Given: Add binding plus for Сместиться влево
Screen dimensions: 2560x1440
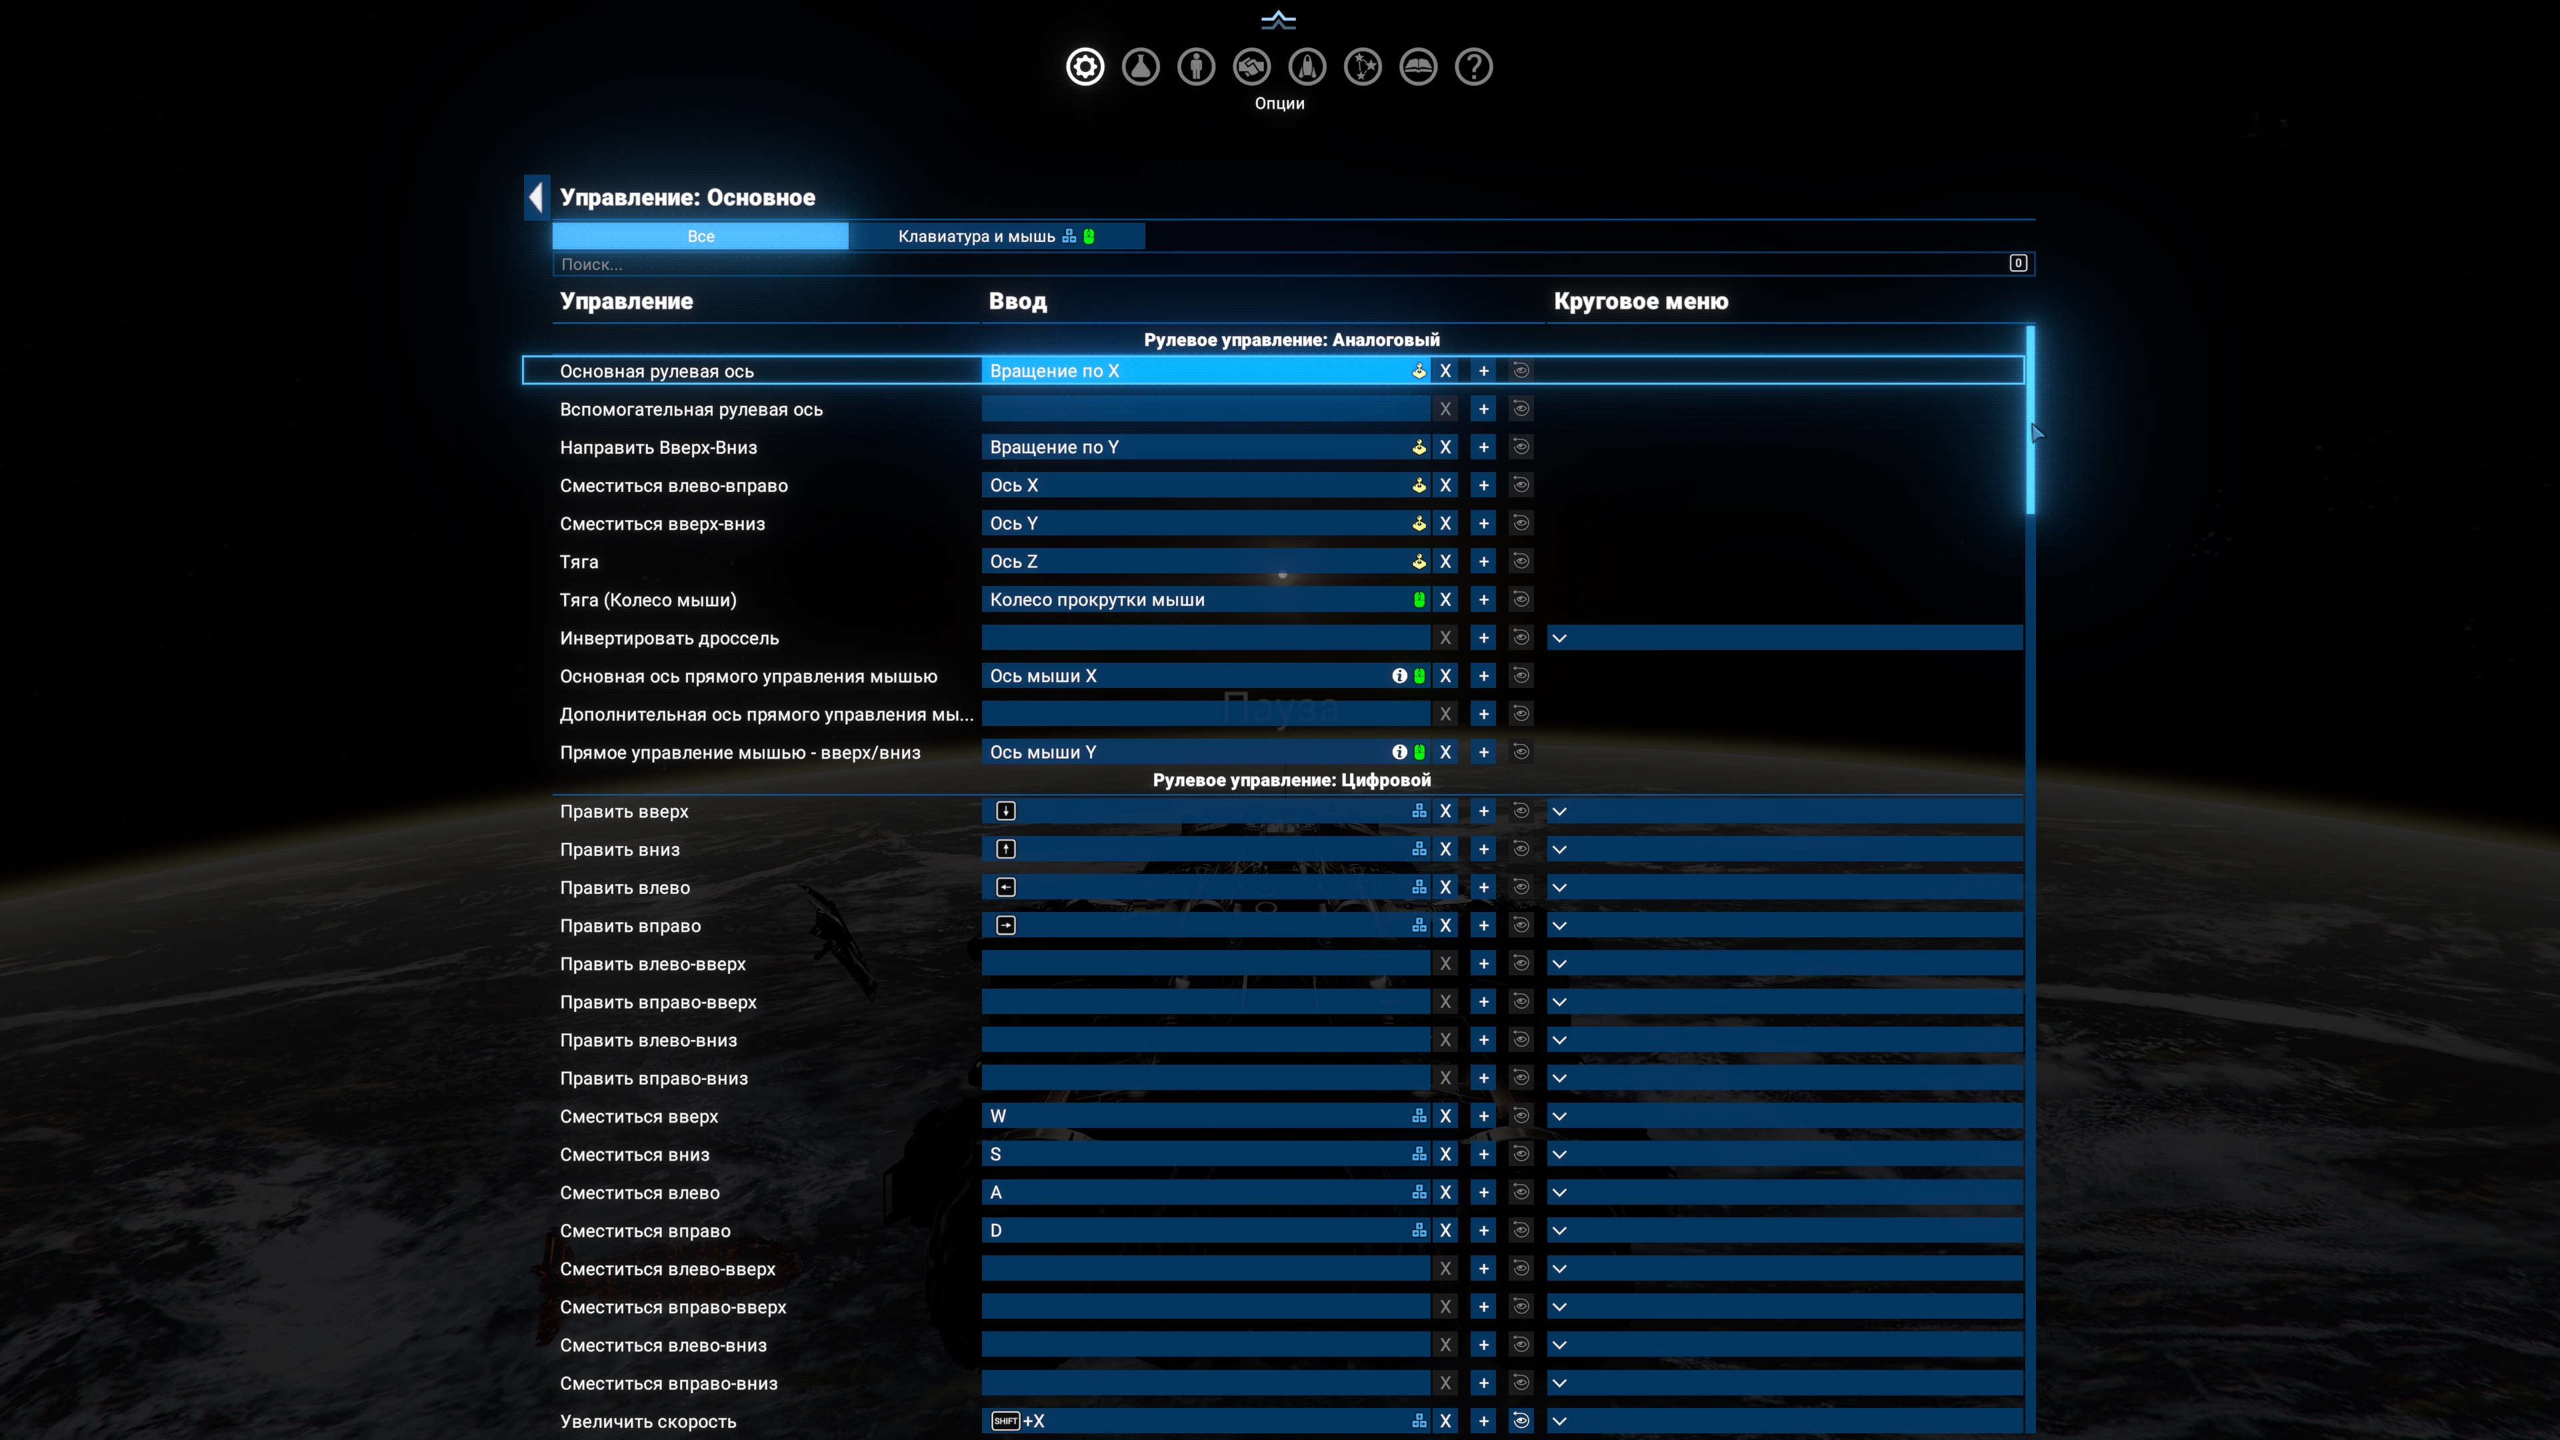Looking at the screenshot, I should pyautogui.click(x=1484, y=1193).
